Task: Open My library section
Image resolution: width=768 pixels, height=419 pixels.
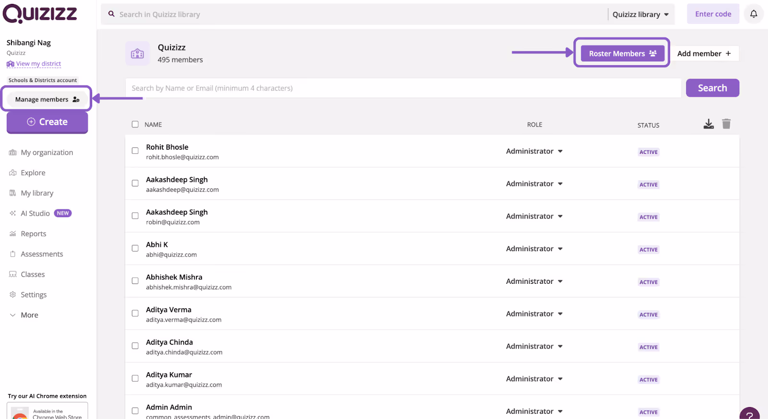Action: pos(37,193)
